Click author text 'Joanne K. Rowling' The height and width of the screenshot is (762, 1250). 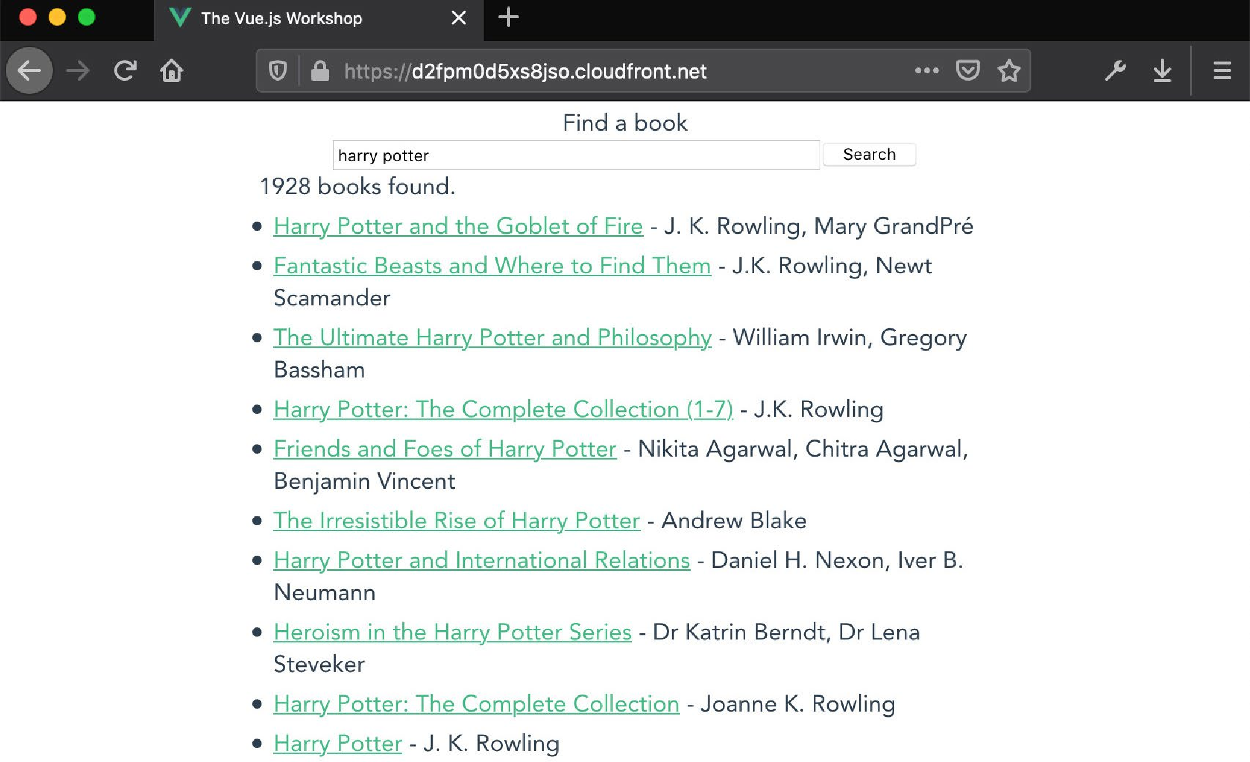(798, 704)
